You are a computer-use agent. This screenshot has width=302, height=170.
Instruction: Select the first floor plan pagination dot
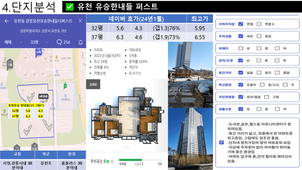coord(126,147)
